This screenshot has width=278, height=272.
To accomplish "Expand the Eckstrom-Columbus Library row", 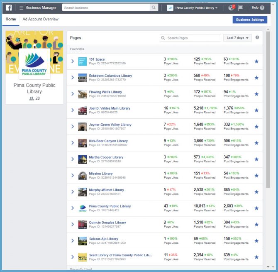I will (x=73, y=78).
